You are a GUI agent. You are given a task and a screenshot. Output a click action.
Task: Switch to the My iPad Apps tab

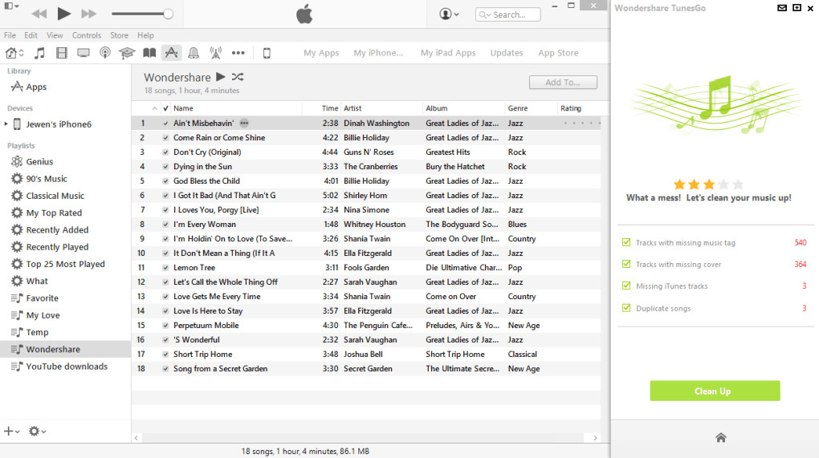pos(448,53)
